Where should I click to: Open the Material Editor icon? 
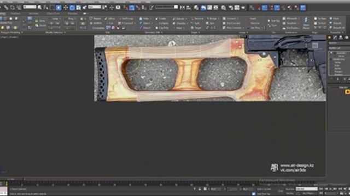(x=224, y=8)
